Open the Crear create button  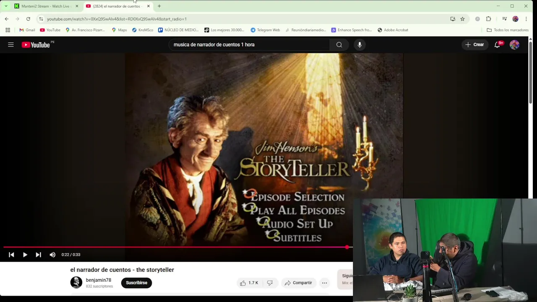(x=474, y=44)
